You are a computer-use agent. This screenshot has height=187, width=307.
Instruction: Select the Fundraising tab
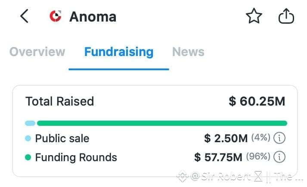pyautogui.click(x=119, y=52)
